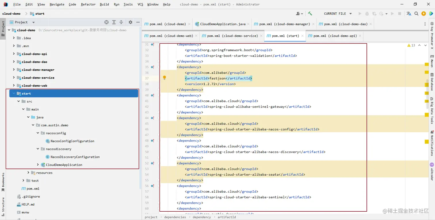This screenshot has height=220, width=435.
Task: Click the yellow lightbulb intention icon
Action: point(165,78)
